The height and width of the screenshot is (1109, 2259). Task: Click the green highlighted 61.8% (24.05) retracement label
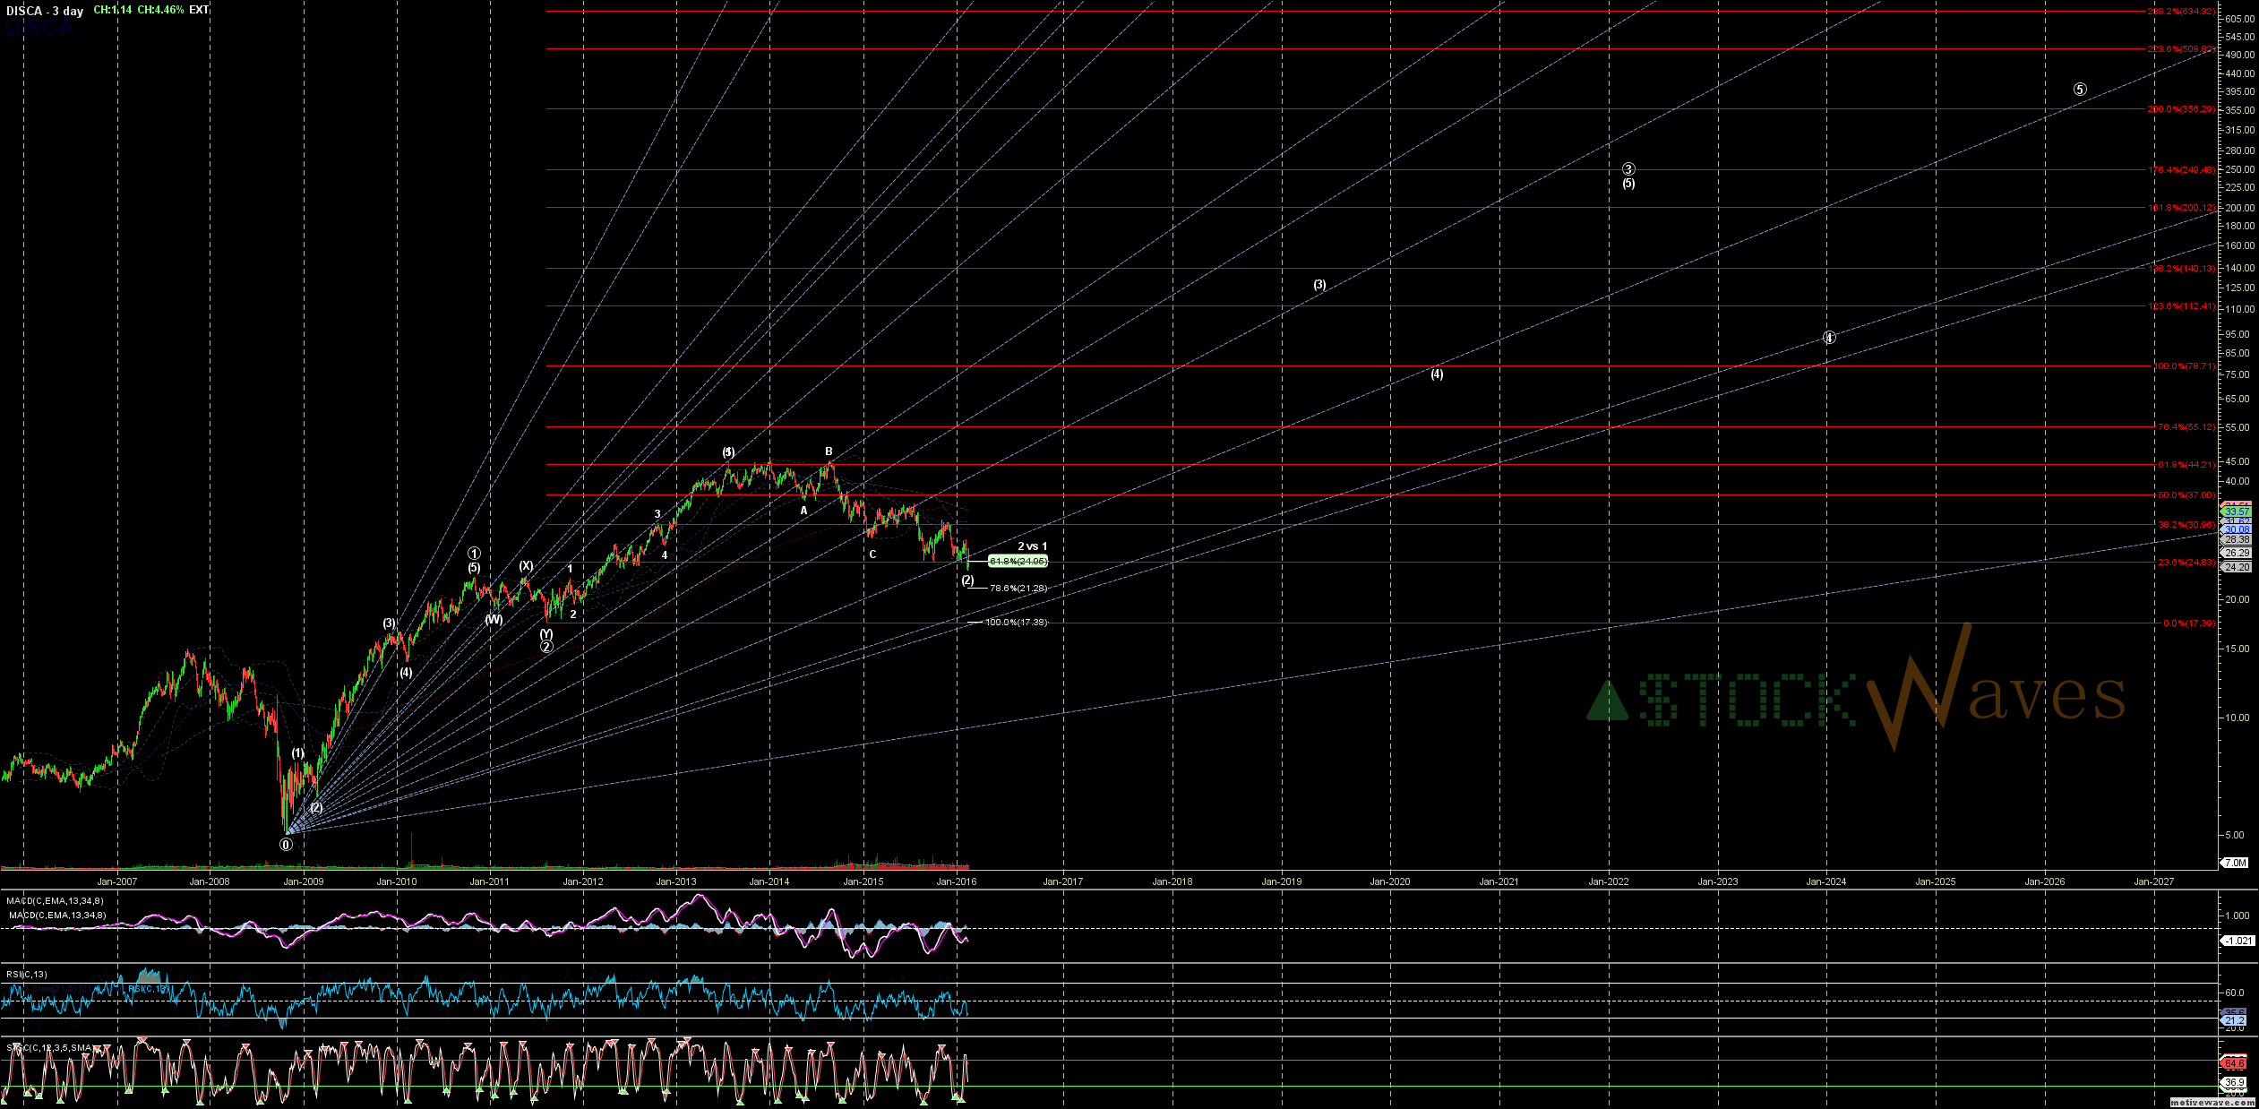tap(1018, 562)
